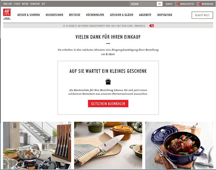Open Geschirr & Gläser category
The height and width of the screenshot is (170, 216).
(x=121, y=15)
